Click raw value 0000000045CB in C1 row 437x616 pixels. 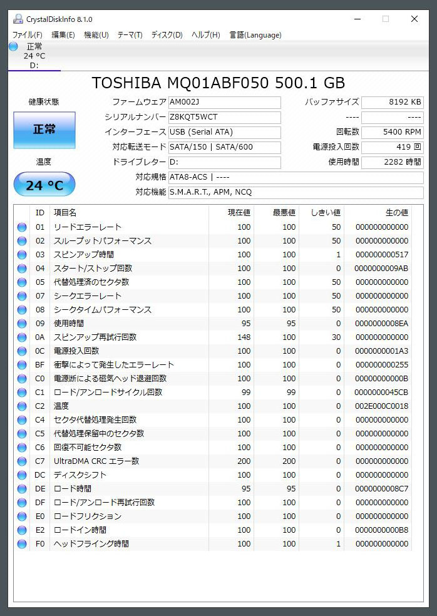point(381,392)
